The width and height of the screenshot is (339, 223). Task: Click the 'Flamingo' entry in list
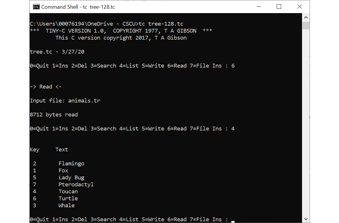71,164
